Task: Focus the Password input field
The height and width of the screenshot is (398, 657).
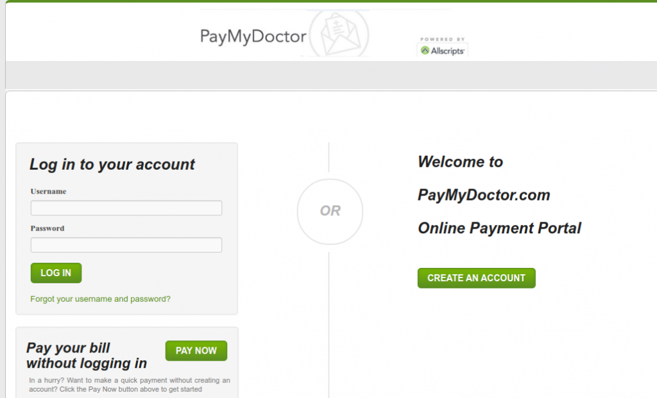Action: coord(126,245)
